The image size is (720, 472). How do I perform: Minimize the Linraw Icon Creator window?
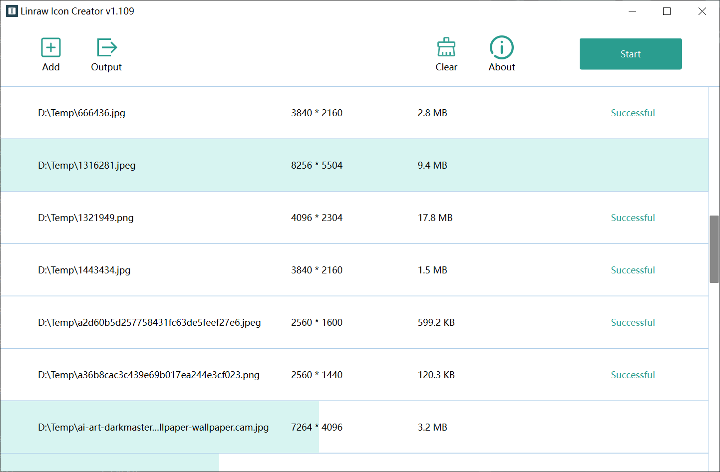pyautogui.click(x=632, y=11)
